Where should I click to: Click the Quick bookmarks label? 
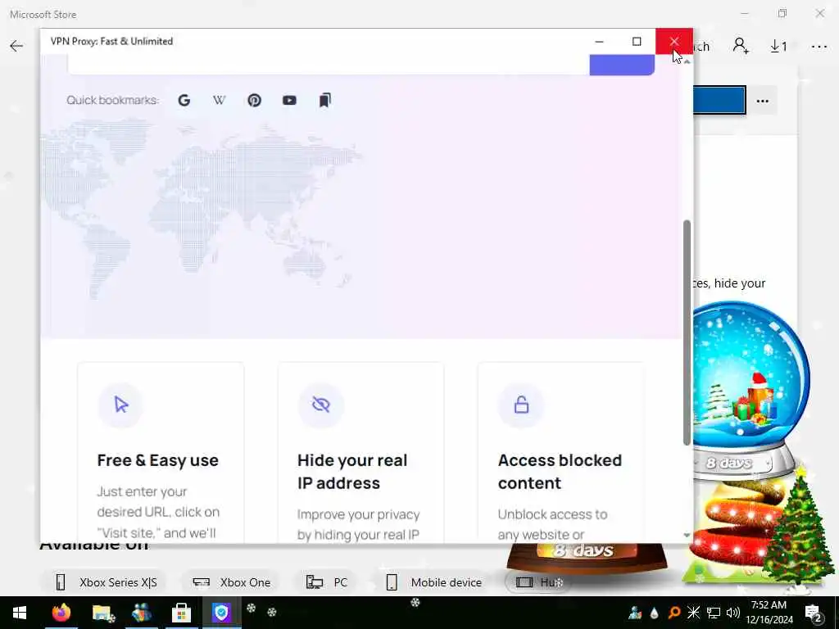pyautogui.click(x=112, y=100)
